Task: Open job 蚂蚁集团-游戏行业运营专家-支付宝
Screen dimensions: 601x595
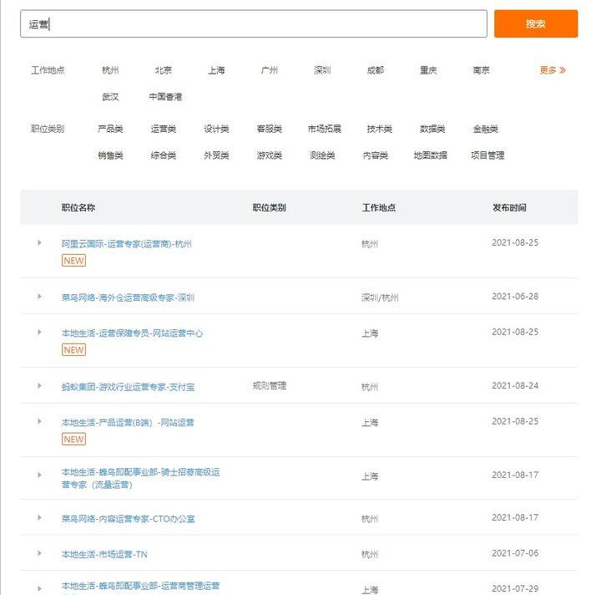Action: pos(128,387)
